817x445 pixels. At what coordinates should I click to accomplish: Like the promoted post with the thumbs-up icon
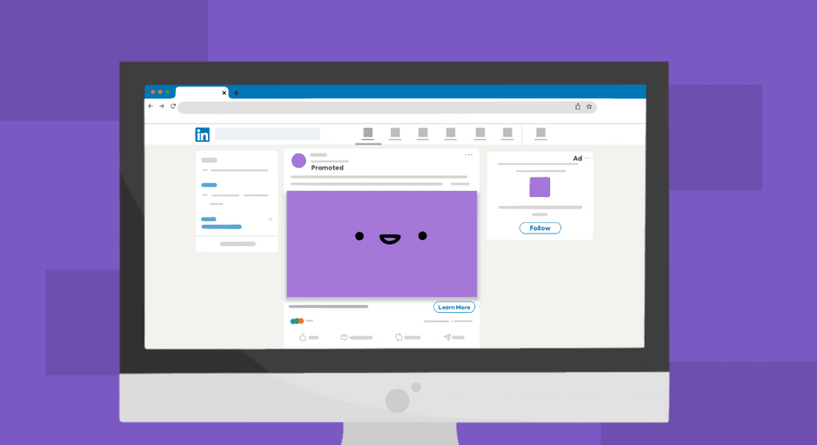303,337
